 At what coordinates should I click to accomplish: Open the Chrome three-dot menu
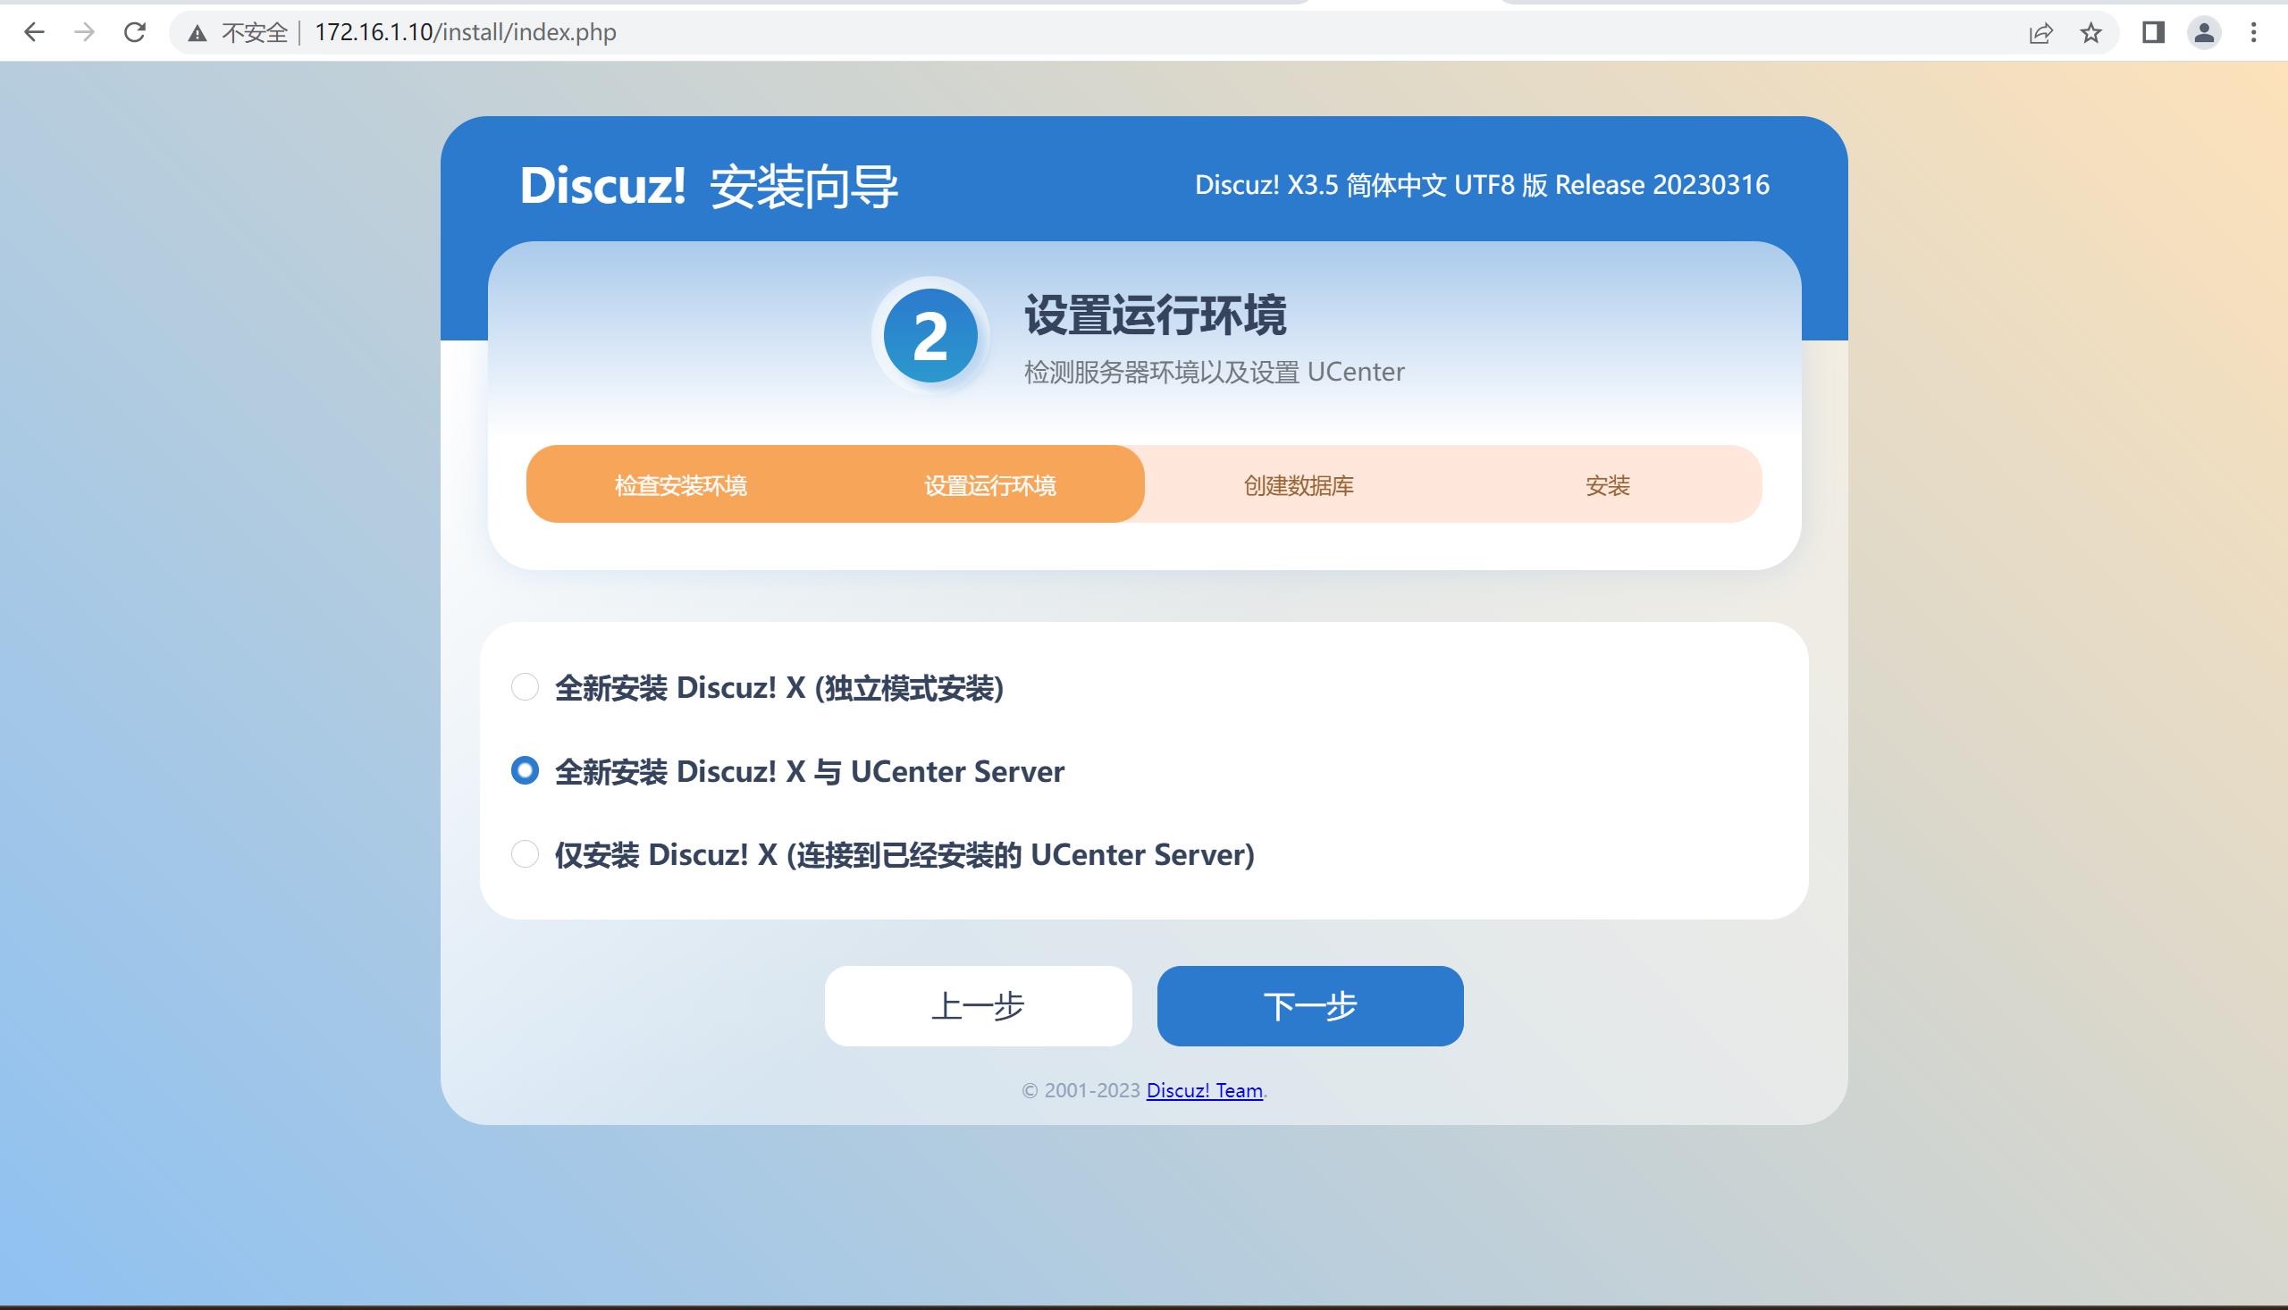2254,32
